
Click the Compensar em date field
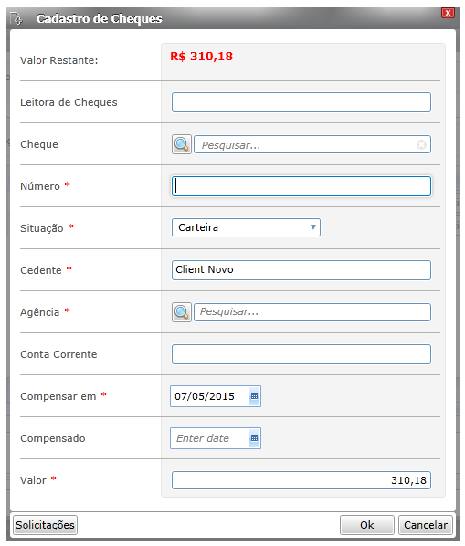(x=209, y=396)
